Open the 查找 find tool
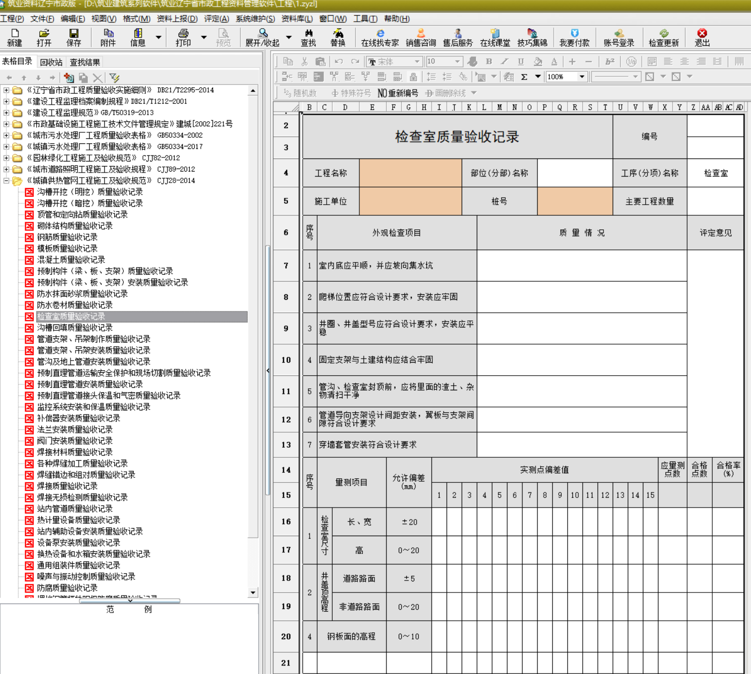The height and width of the screenshot is (674, 751). (308, 38)
